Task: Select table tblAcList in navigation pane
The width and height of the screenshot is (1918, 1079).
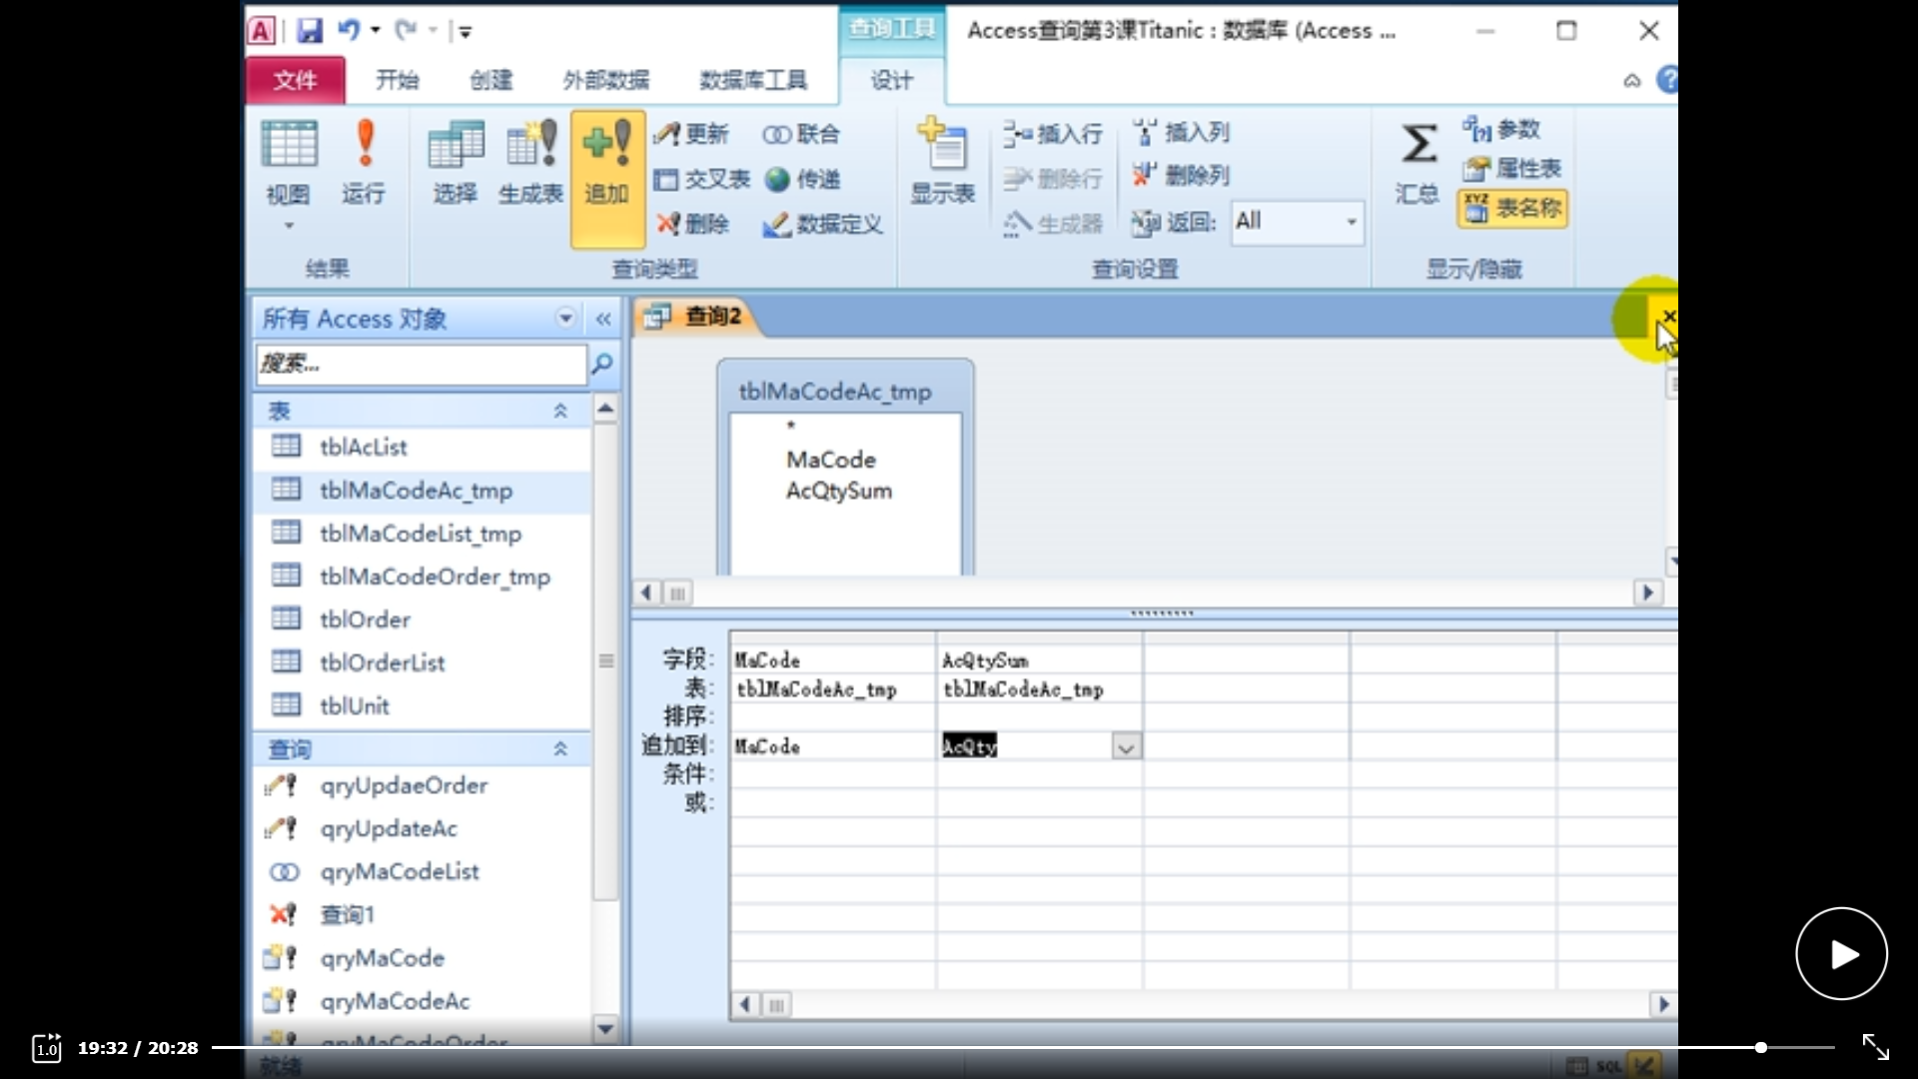Action: coord(424,447)
